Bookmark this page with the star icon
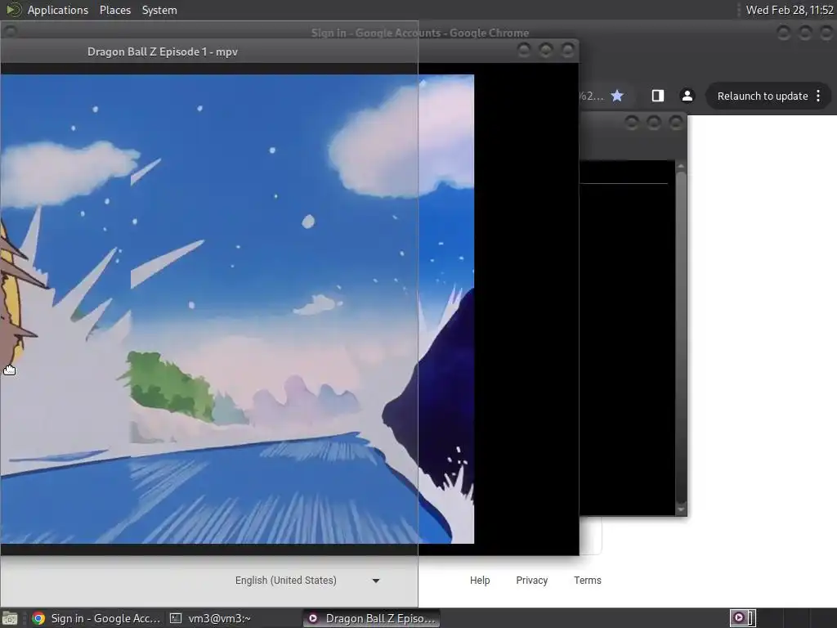This screenshot has width=837, height=628. click(x=617, y=96)
